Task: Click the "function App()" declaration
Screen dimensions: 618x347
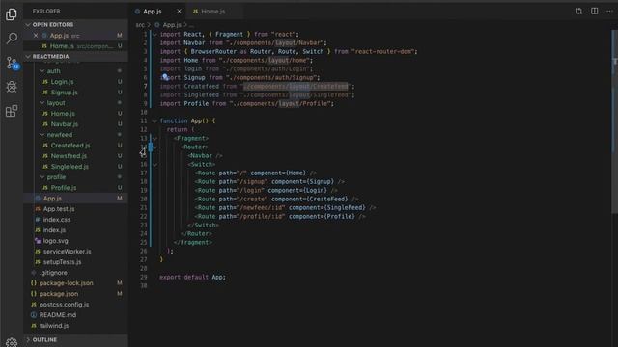Action: pos(187,120)
